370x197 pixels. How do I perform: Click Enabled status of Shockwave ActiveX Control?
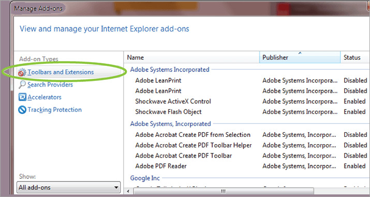354,102
